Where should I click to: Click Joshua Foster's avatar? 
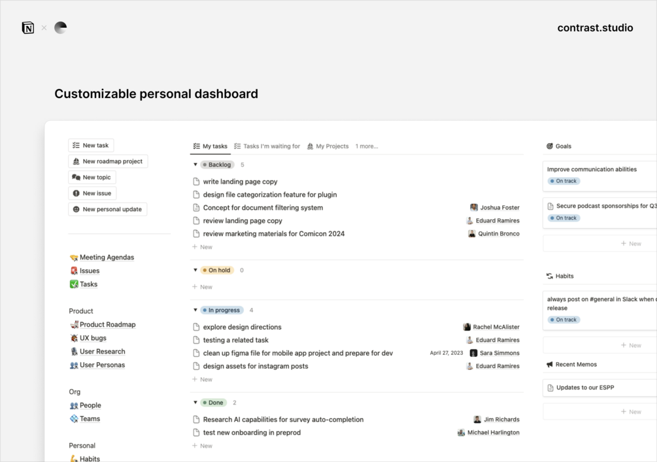click(474, 208)
